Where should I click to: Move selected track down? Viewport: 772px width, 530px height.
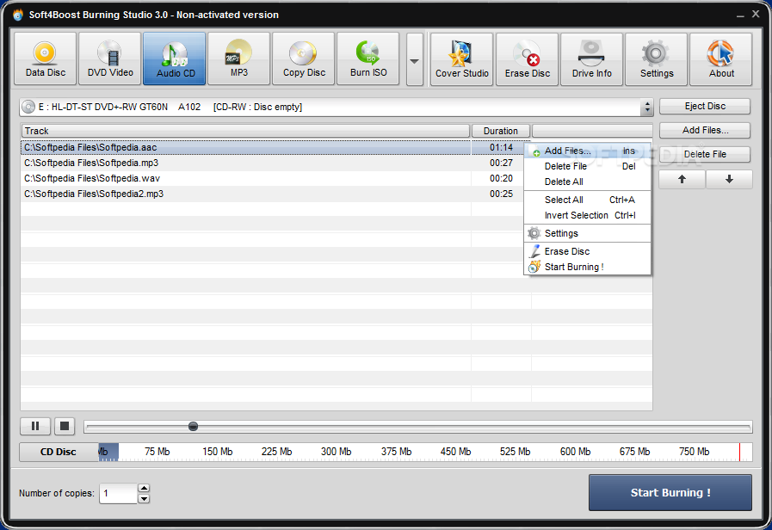[x=729, y=180]
